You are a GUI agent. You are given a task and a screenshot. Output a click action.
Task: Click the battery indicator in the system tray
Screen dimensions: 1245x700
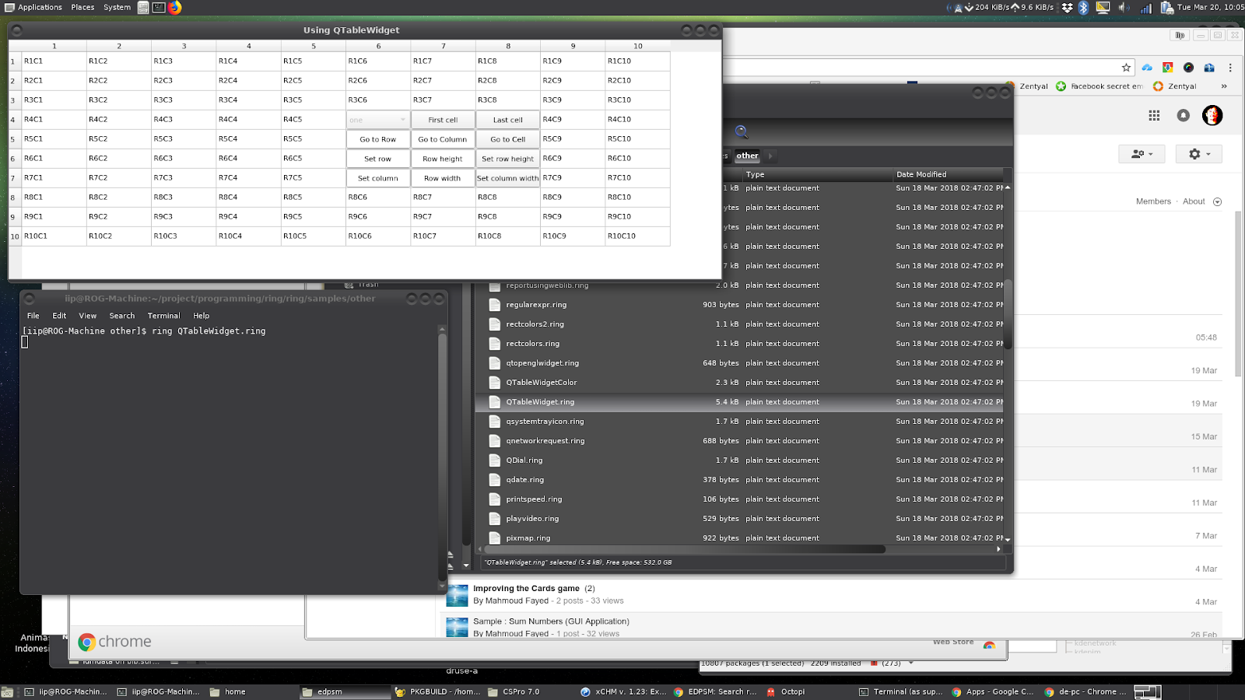click(1165, 7)
